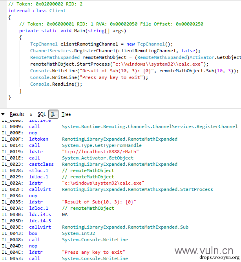Image resolution: width=241 pixels, height=262 pixels.
Task: Collapse results panel with the triangle arrow
Action: click(3, 114)
